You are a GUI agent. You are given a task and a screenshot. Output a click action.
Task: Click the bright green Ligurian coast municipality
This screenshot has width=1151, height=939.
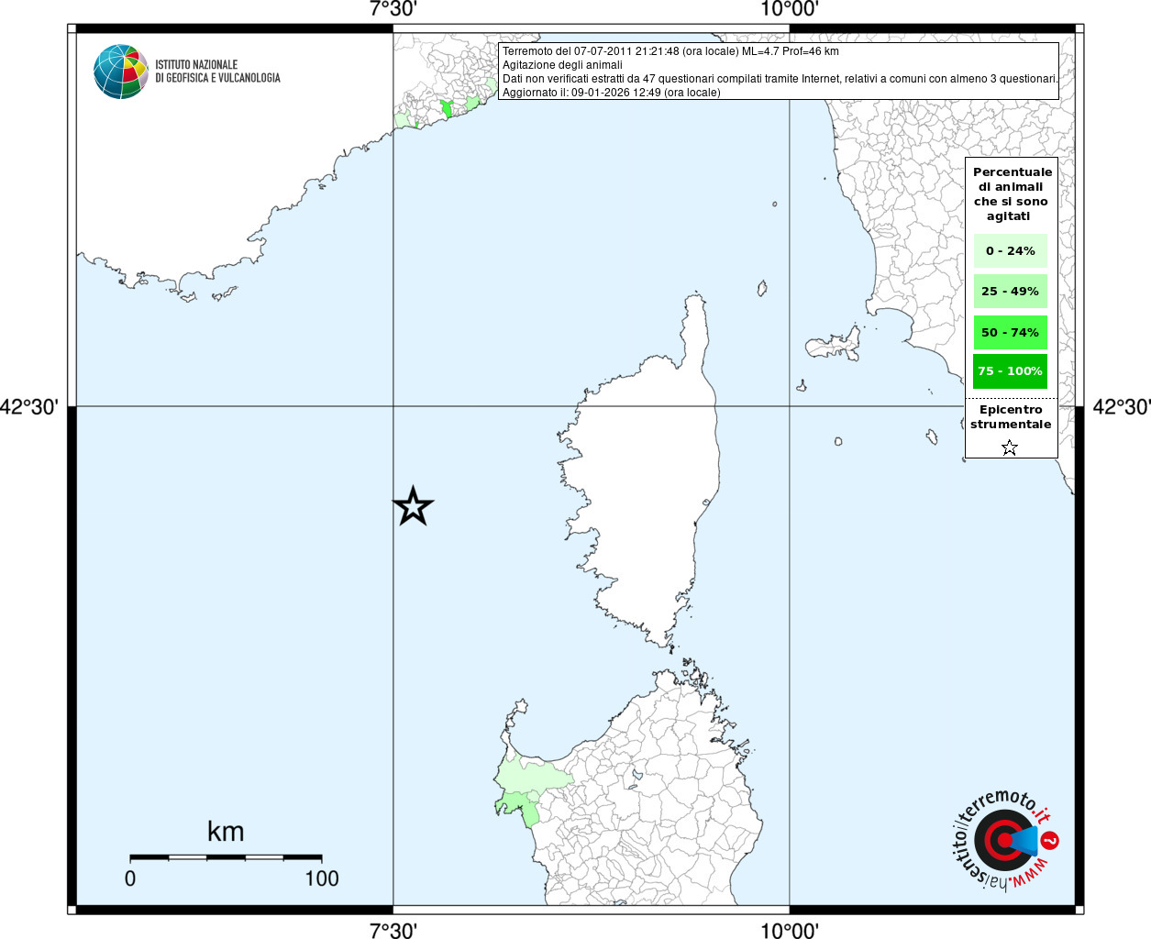pyautogui.click(x=446, y=108)
